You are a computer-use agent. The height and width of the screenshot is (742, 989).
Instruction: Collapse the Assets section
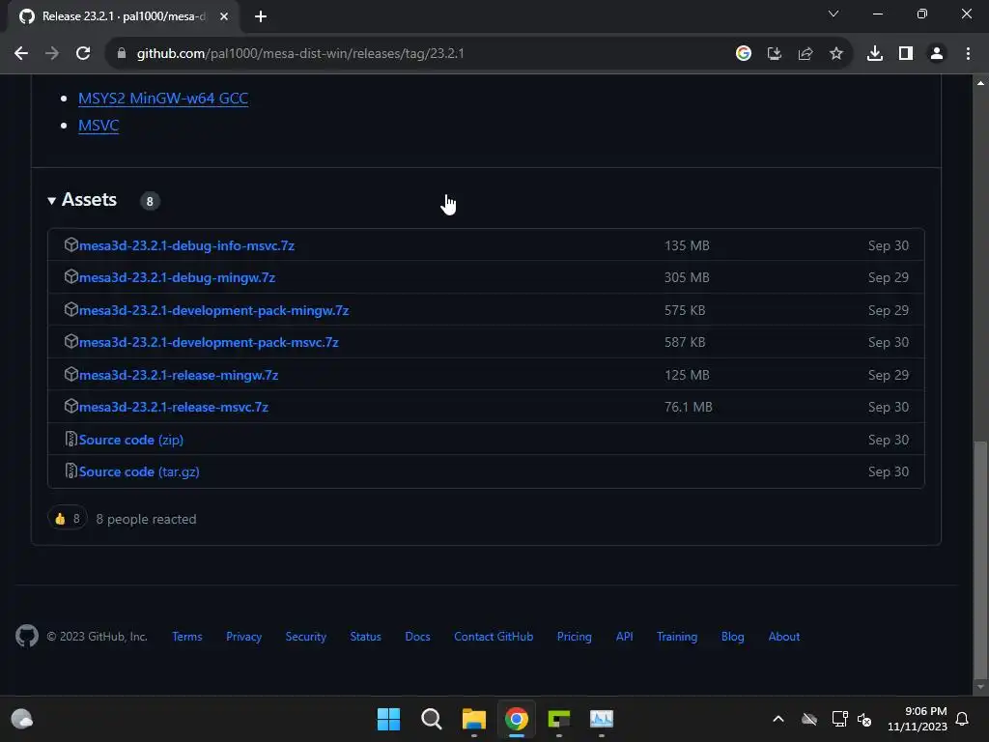(82, 200)
